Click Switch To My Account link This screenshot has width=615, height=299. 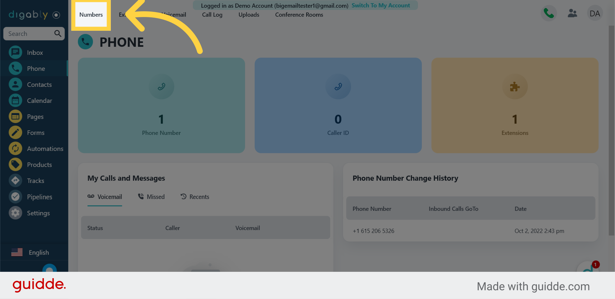pyautogui.click(x=381, y=5)
